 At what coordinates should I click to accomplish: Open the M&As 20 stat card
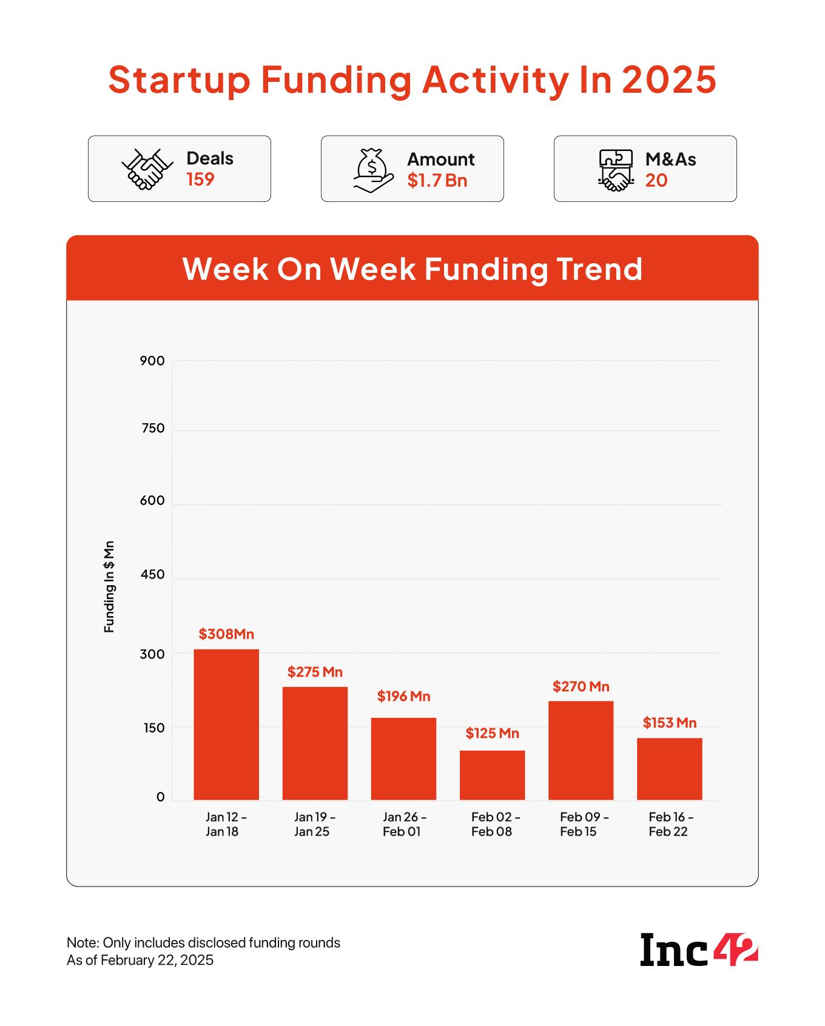tap(645, 169)
